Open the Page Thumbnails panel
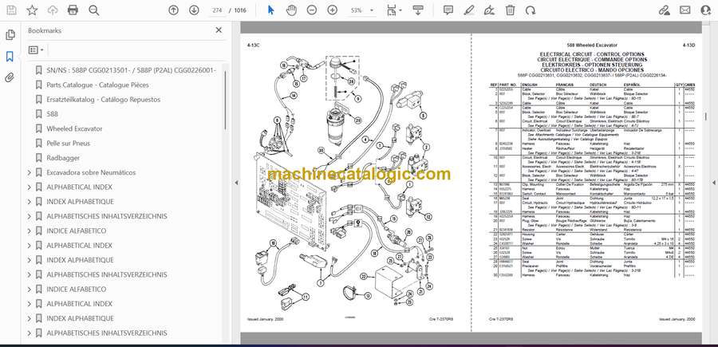Viewport: 718px width, 347px height. (10, 35)
